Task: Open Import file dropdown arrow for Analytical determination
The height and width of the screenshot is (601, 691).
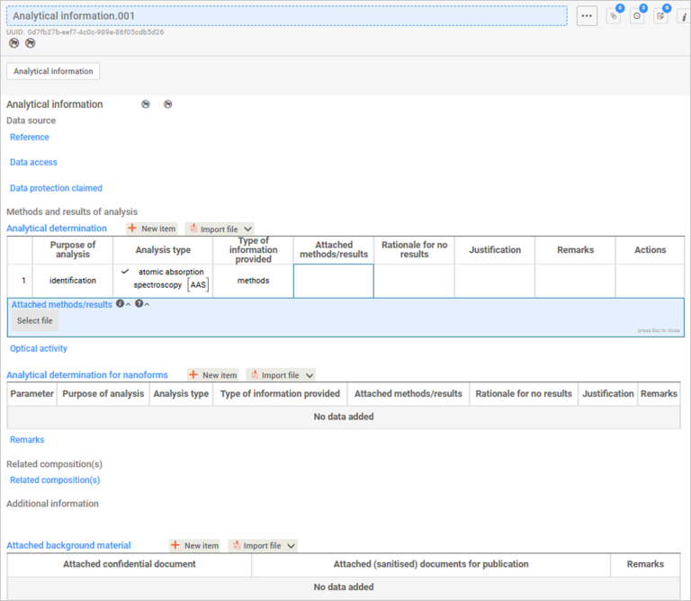Action: click(x=248, y=229)
